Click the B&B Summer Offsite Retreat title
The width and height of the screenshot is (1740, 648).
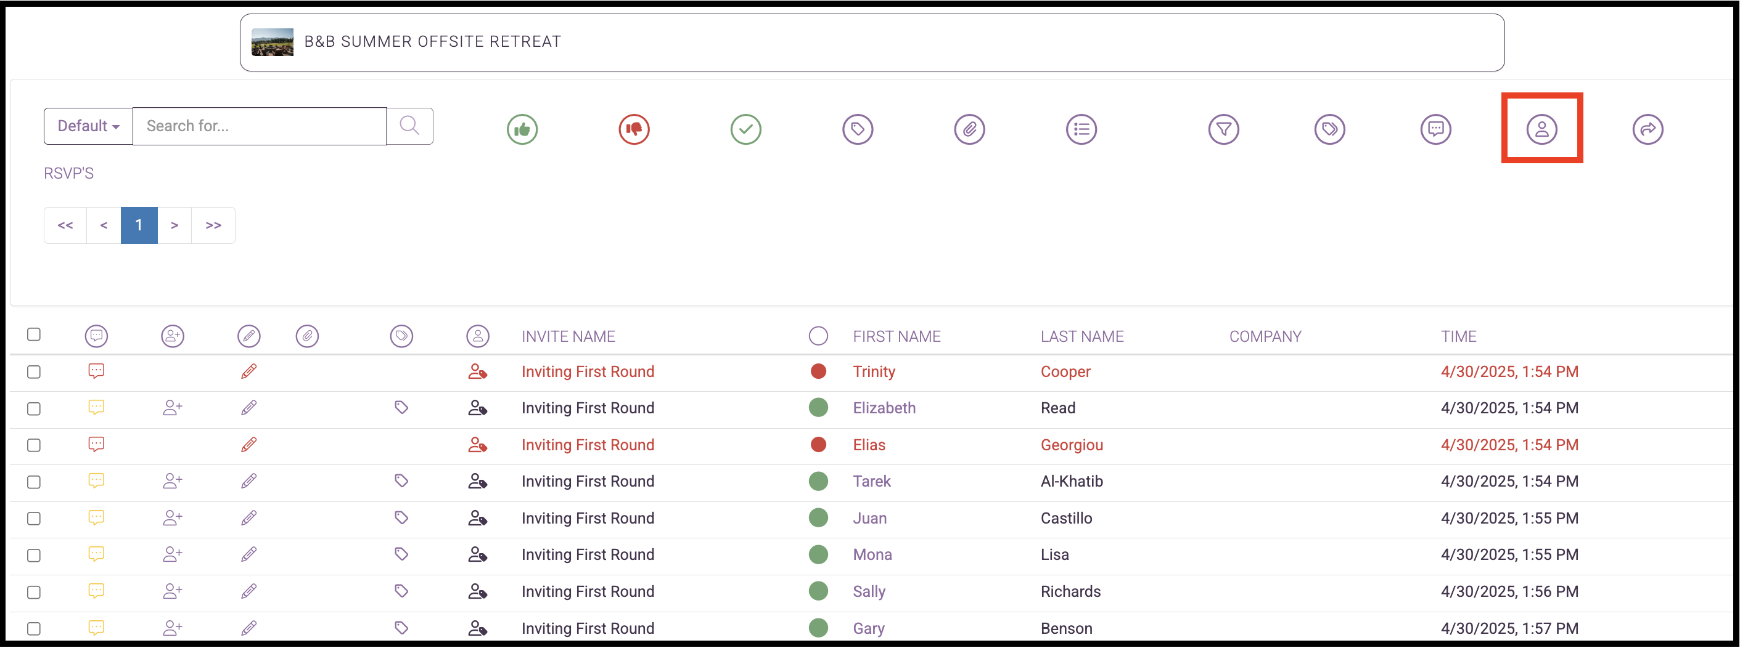click(x=432, y=42)
